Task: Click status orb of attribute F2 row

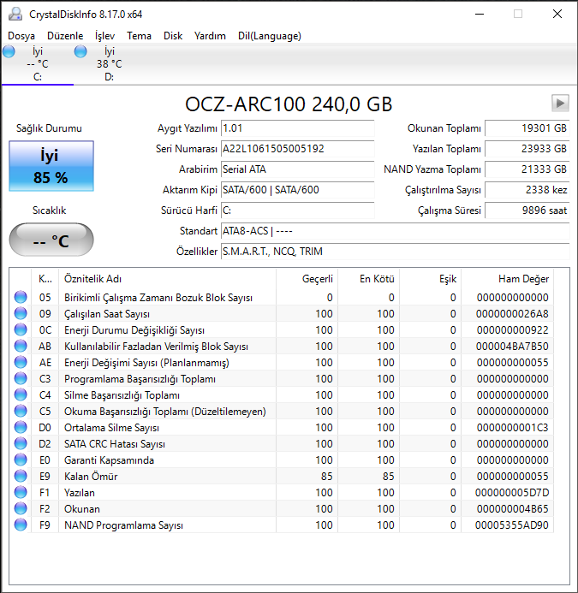Action: [21, 508]
